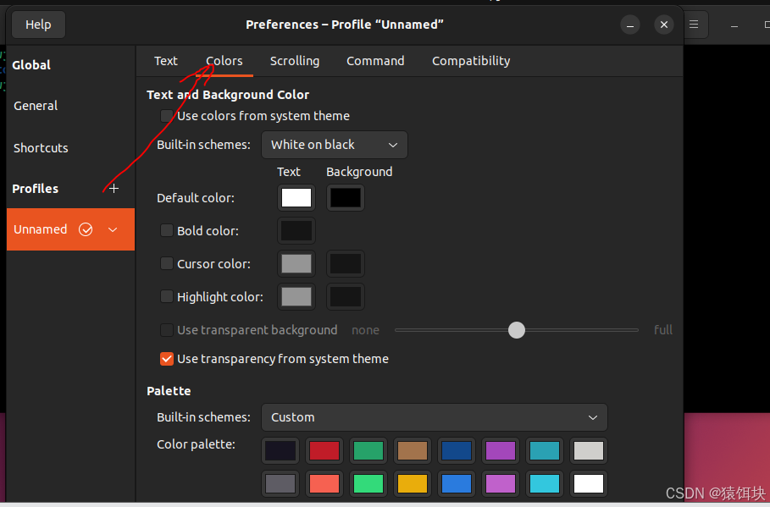
Task: Uncheck Use transparency from system theme
Action: pyautogui.click(x=167, y=359)
